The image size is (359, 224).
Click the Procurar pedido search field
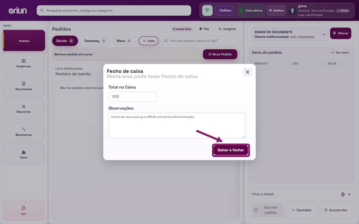pyautogui.click(x=200, y=41)
